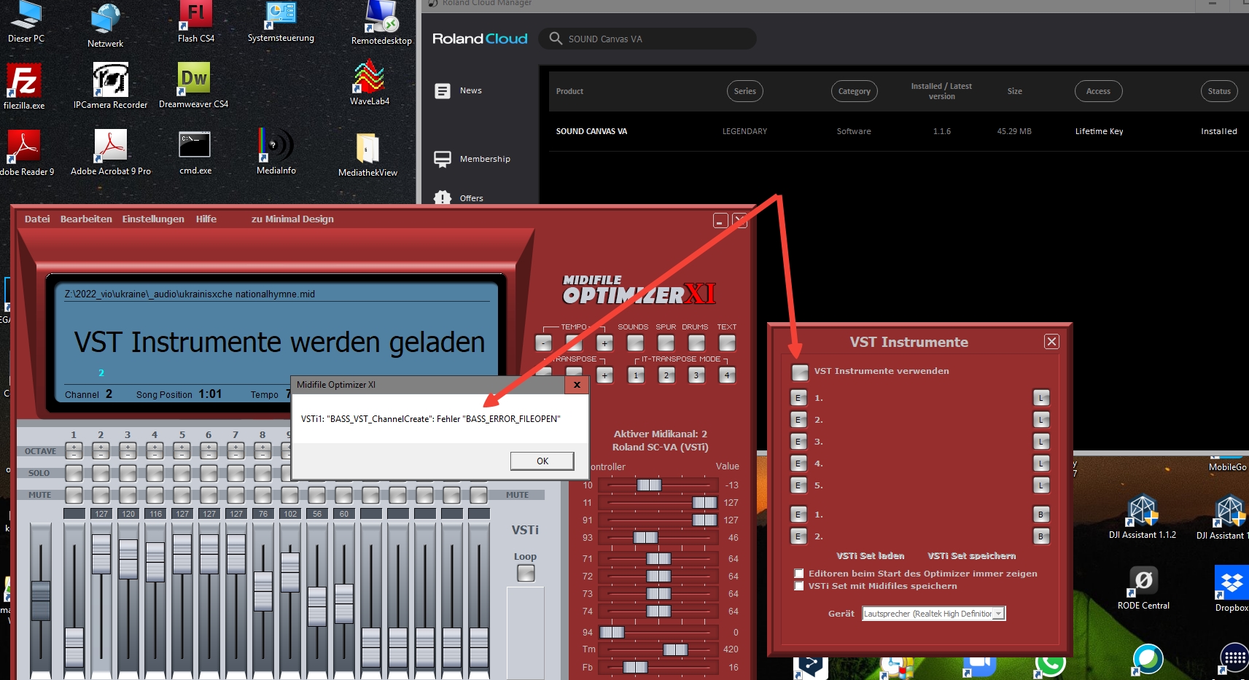The height and width of the screenshot is (680, 1249).
Task: Open IPCamera Recorder desktop icon
Action: tap(111, 85)
